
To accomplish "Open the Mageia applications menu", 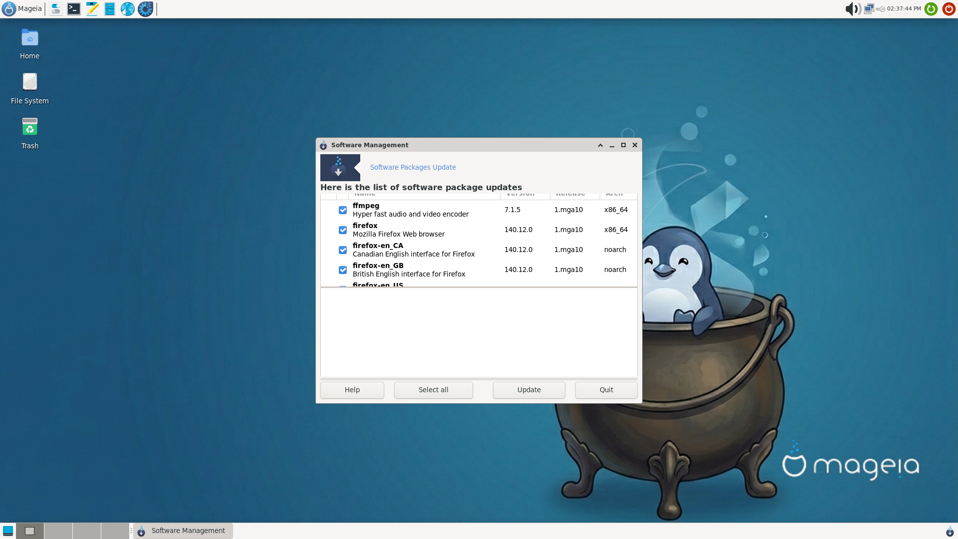I will (22, 8).
